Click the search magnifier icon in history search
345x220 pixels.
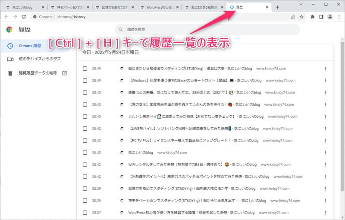pyautogui.click(x=120, y=29)
